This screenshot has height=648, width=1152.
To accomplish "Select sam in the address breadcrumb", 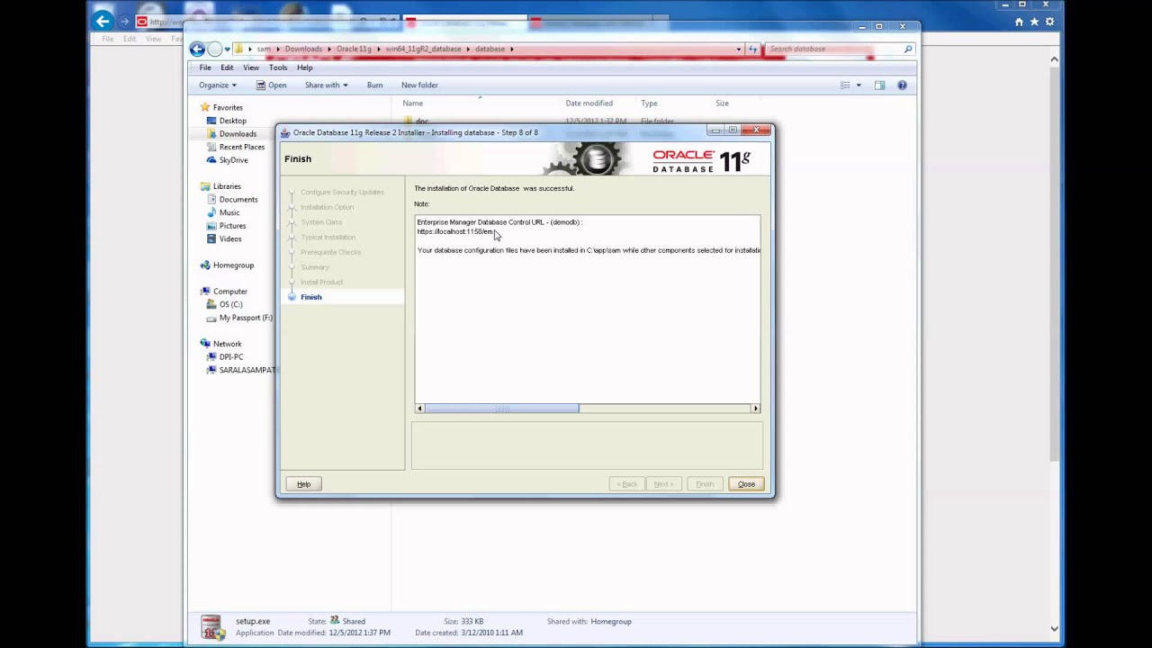I will [264, 49].
